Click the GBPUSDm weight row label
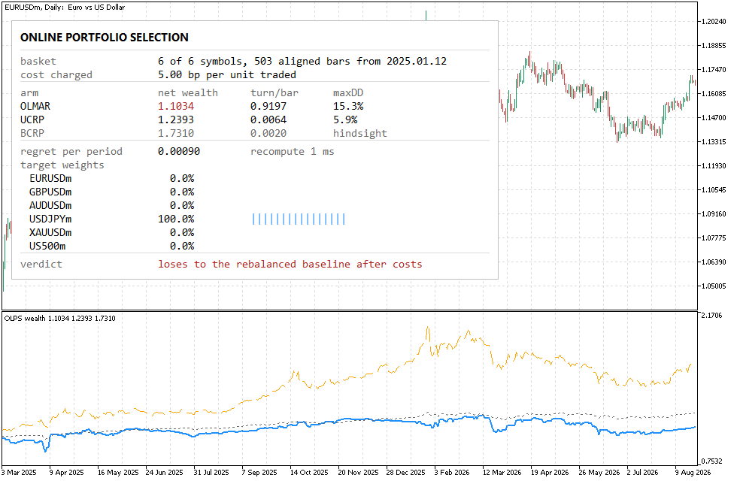 (50, 192)
